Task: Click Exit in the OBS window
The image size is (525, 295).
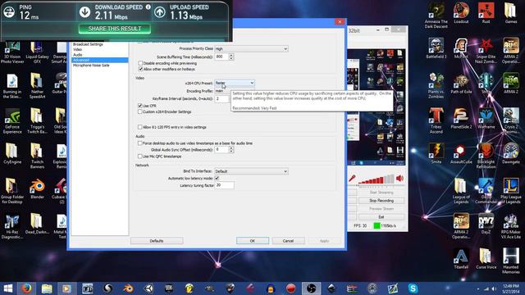Action: click(381, 217)
